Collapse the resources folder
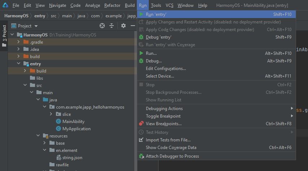This screenshot has height=171, width=308. point(38,135)
